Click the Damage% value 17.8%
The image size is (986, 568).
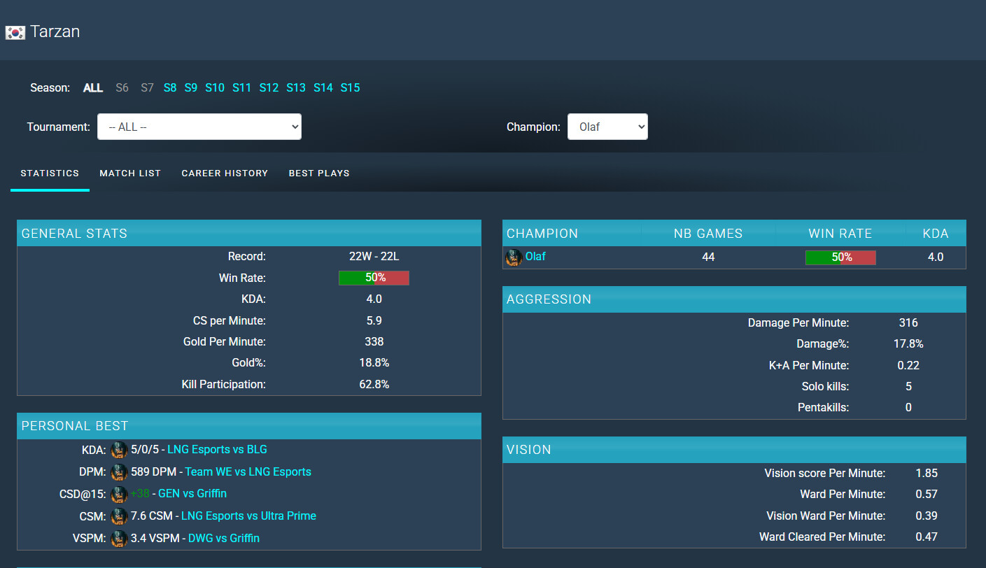click(908, 344)
